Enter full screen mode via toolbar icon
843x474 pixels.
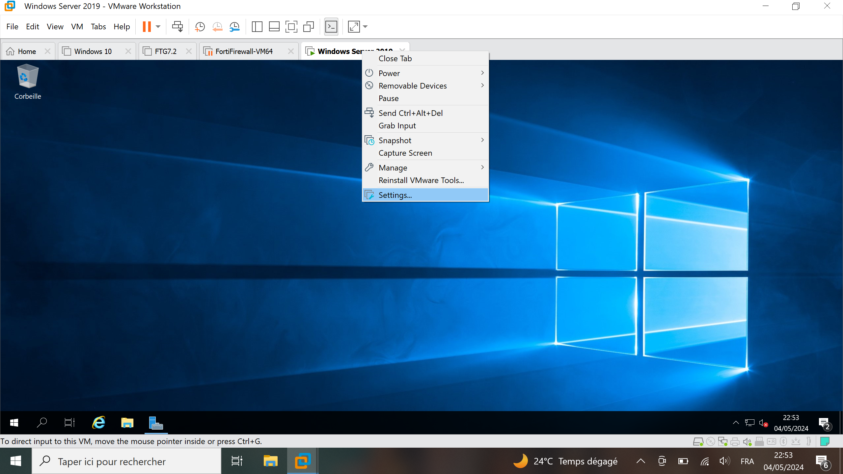291,27
